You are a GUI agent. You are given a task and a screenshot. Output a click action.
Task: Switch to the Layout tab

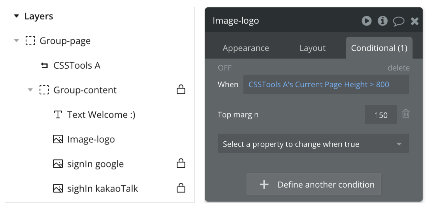(x=312, y=48)
